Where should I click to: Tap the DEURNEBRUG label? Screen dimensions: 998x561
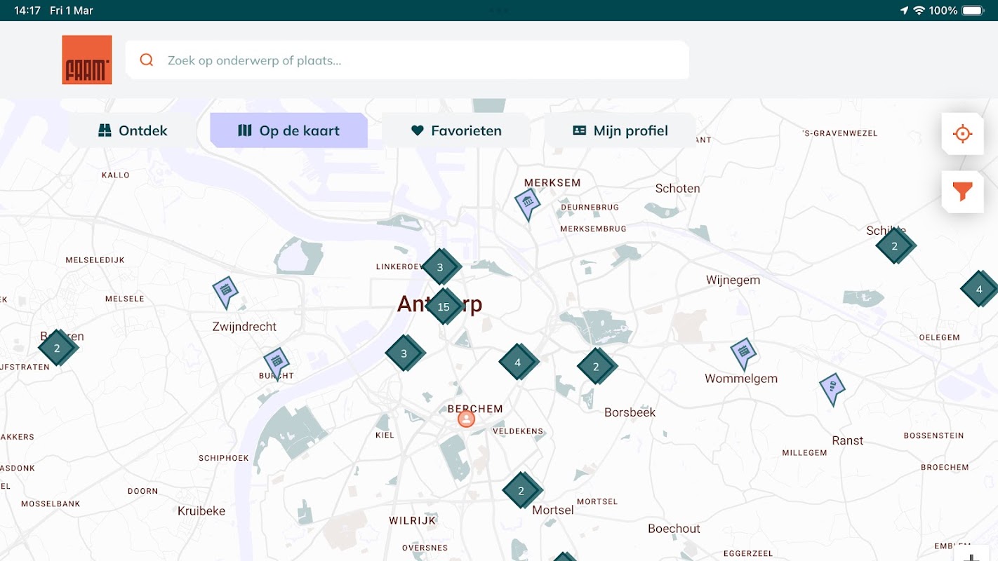(x=590, y=208)
